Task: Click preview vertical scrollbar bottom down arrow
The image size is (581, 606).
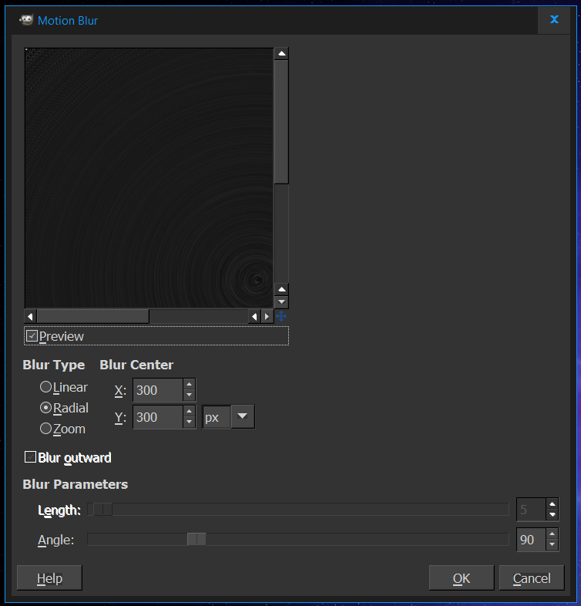Action: 282,301
